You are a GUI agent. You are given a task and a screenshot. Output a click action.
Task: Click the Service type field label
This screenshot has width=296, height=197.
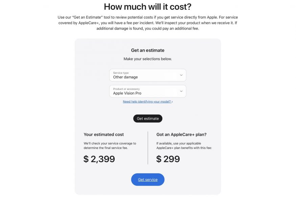[x=121, y=73]
